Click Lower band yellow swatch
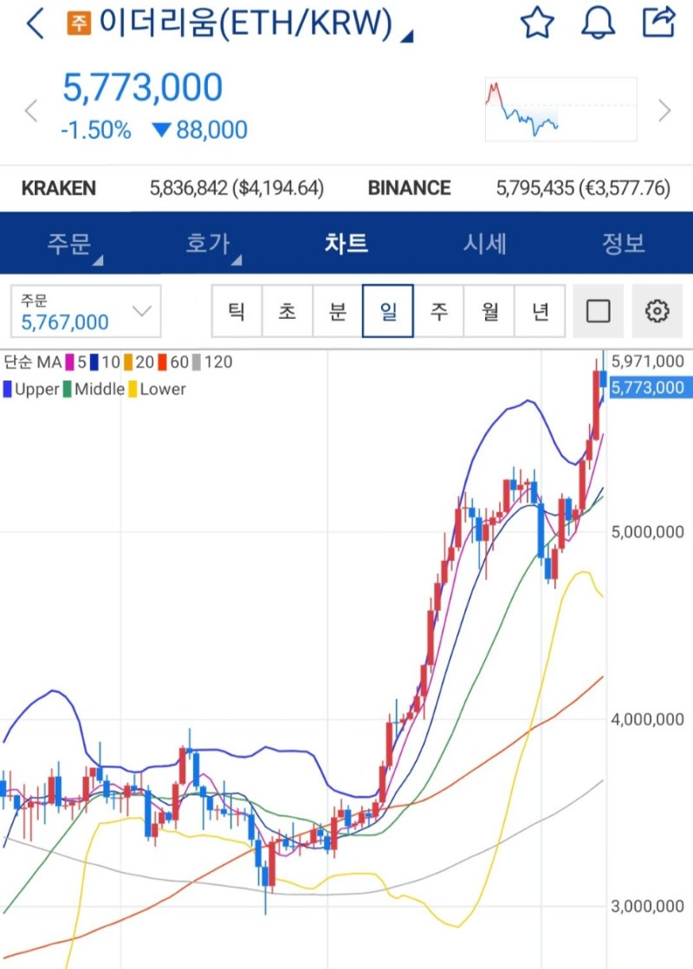 point(133,389)
